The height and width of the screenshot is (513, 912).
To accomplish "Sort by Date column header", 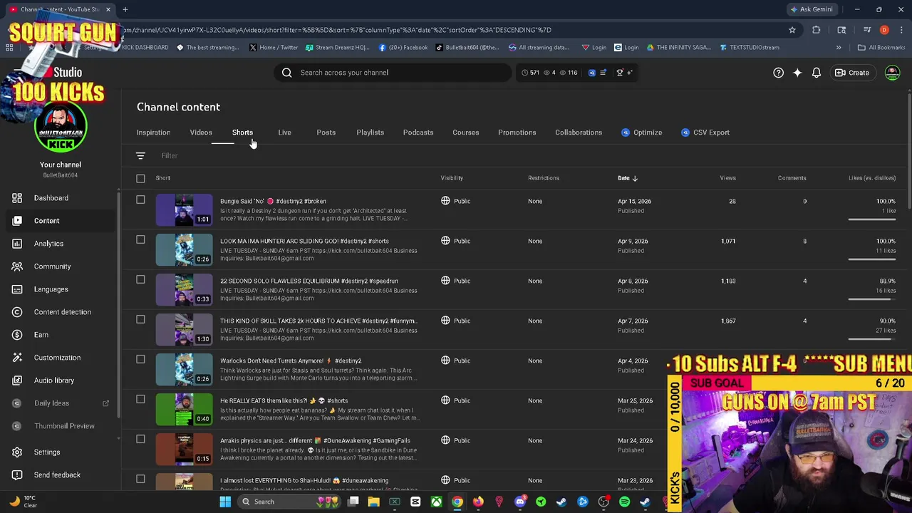I will click(x=628, y=178).
